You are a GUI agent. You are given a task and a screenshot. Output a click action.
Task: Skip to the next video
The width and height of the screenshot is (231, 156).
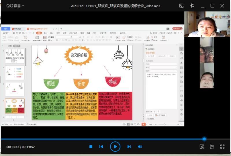tap(129, 147)
